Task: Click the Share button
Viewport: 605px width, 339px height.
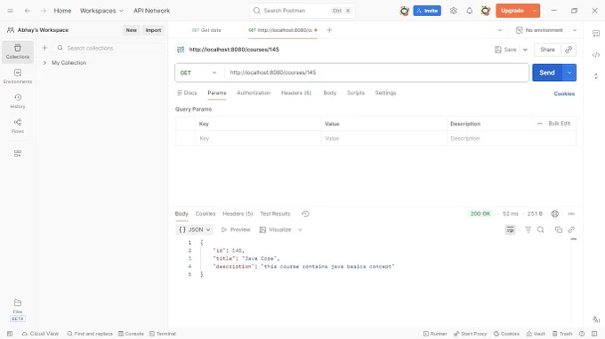Action: (x=547, y=49)
